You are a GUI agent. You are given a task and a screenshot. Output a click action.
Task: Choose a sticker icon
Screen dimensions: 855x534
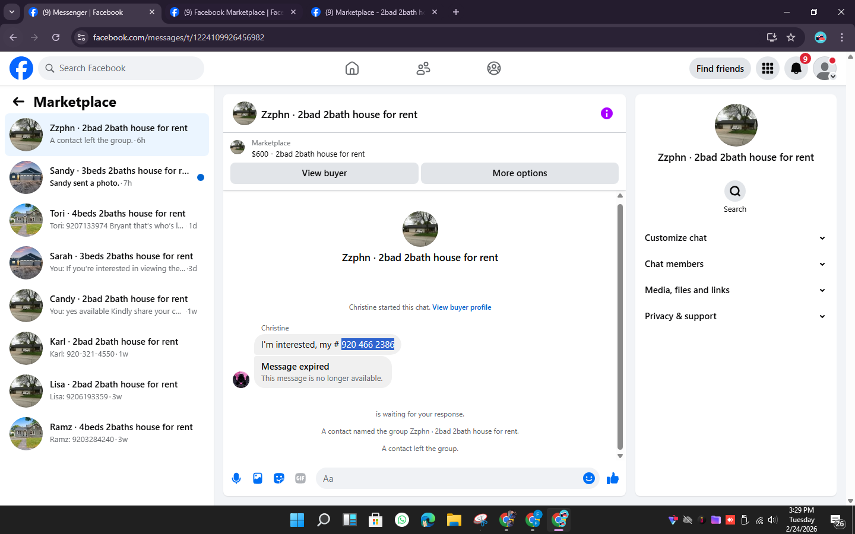point(279,478)
